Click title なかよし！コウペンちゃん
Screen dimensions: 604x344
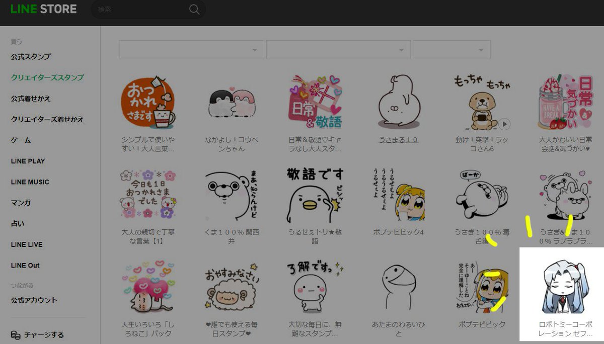[x=232, y=144]
